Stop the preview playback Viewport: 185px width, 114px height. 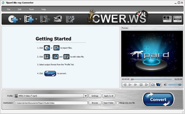coord(141,85)
